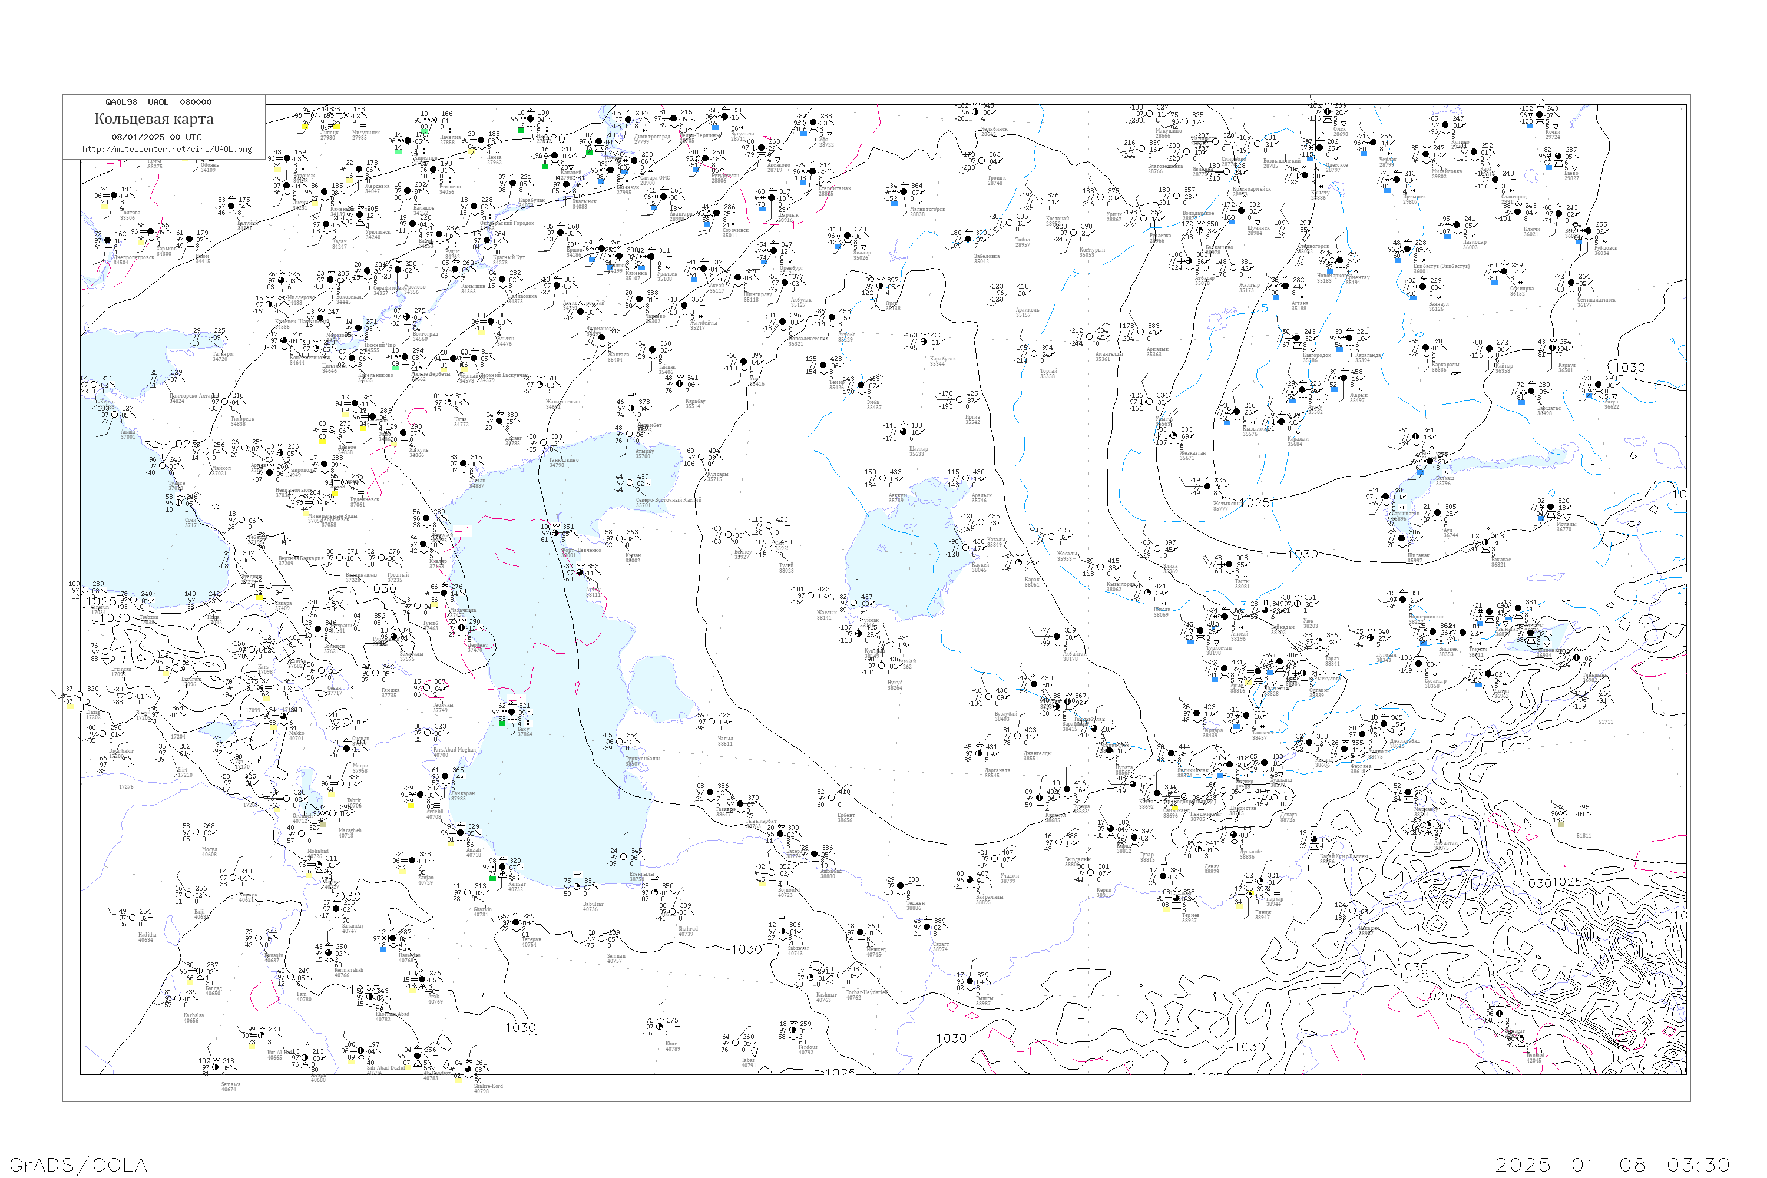Click the QAOL98 UAOL 080000 header code
The image size is (1767, 1178).
pos(158,102)
